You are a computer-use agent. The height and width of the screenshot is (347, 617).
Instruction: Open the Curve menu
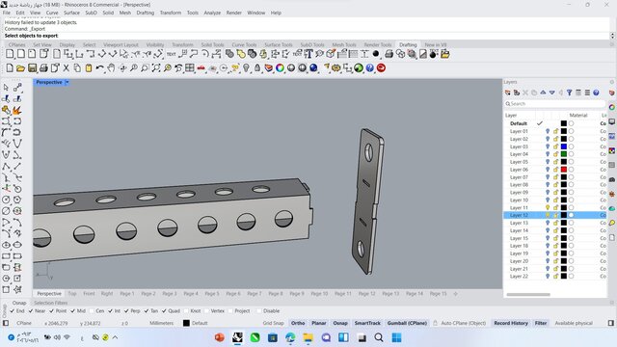(52, 13)
